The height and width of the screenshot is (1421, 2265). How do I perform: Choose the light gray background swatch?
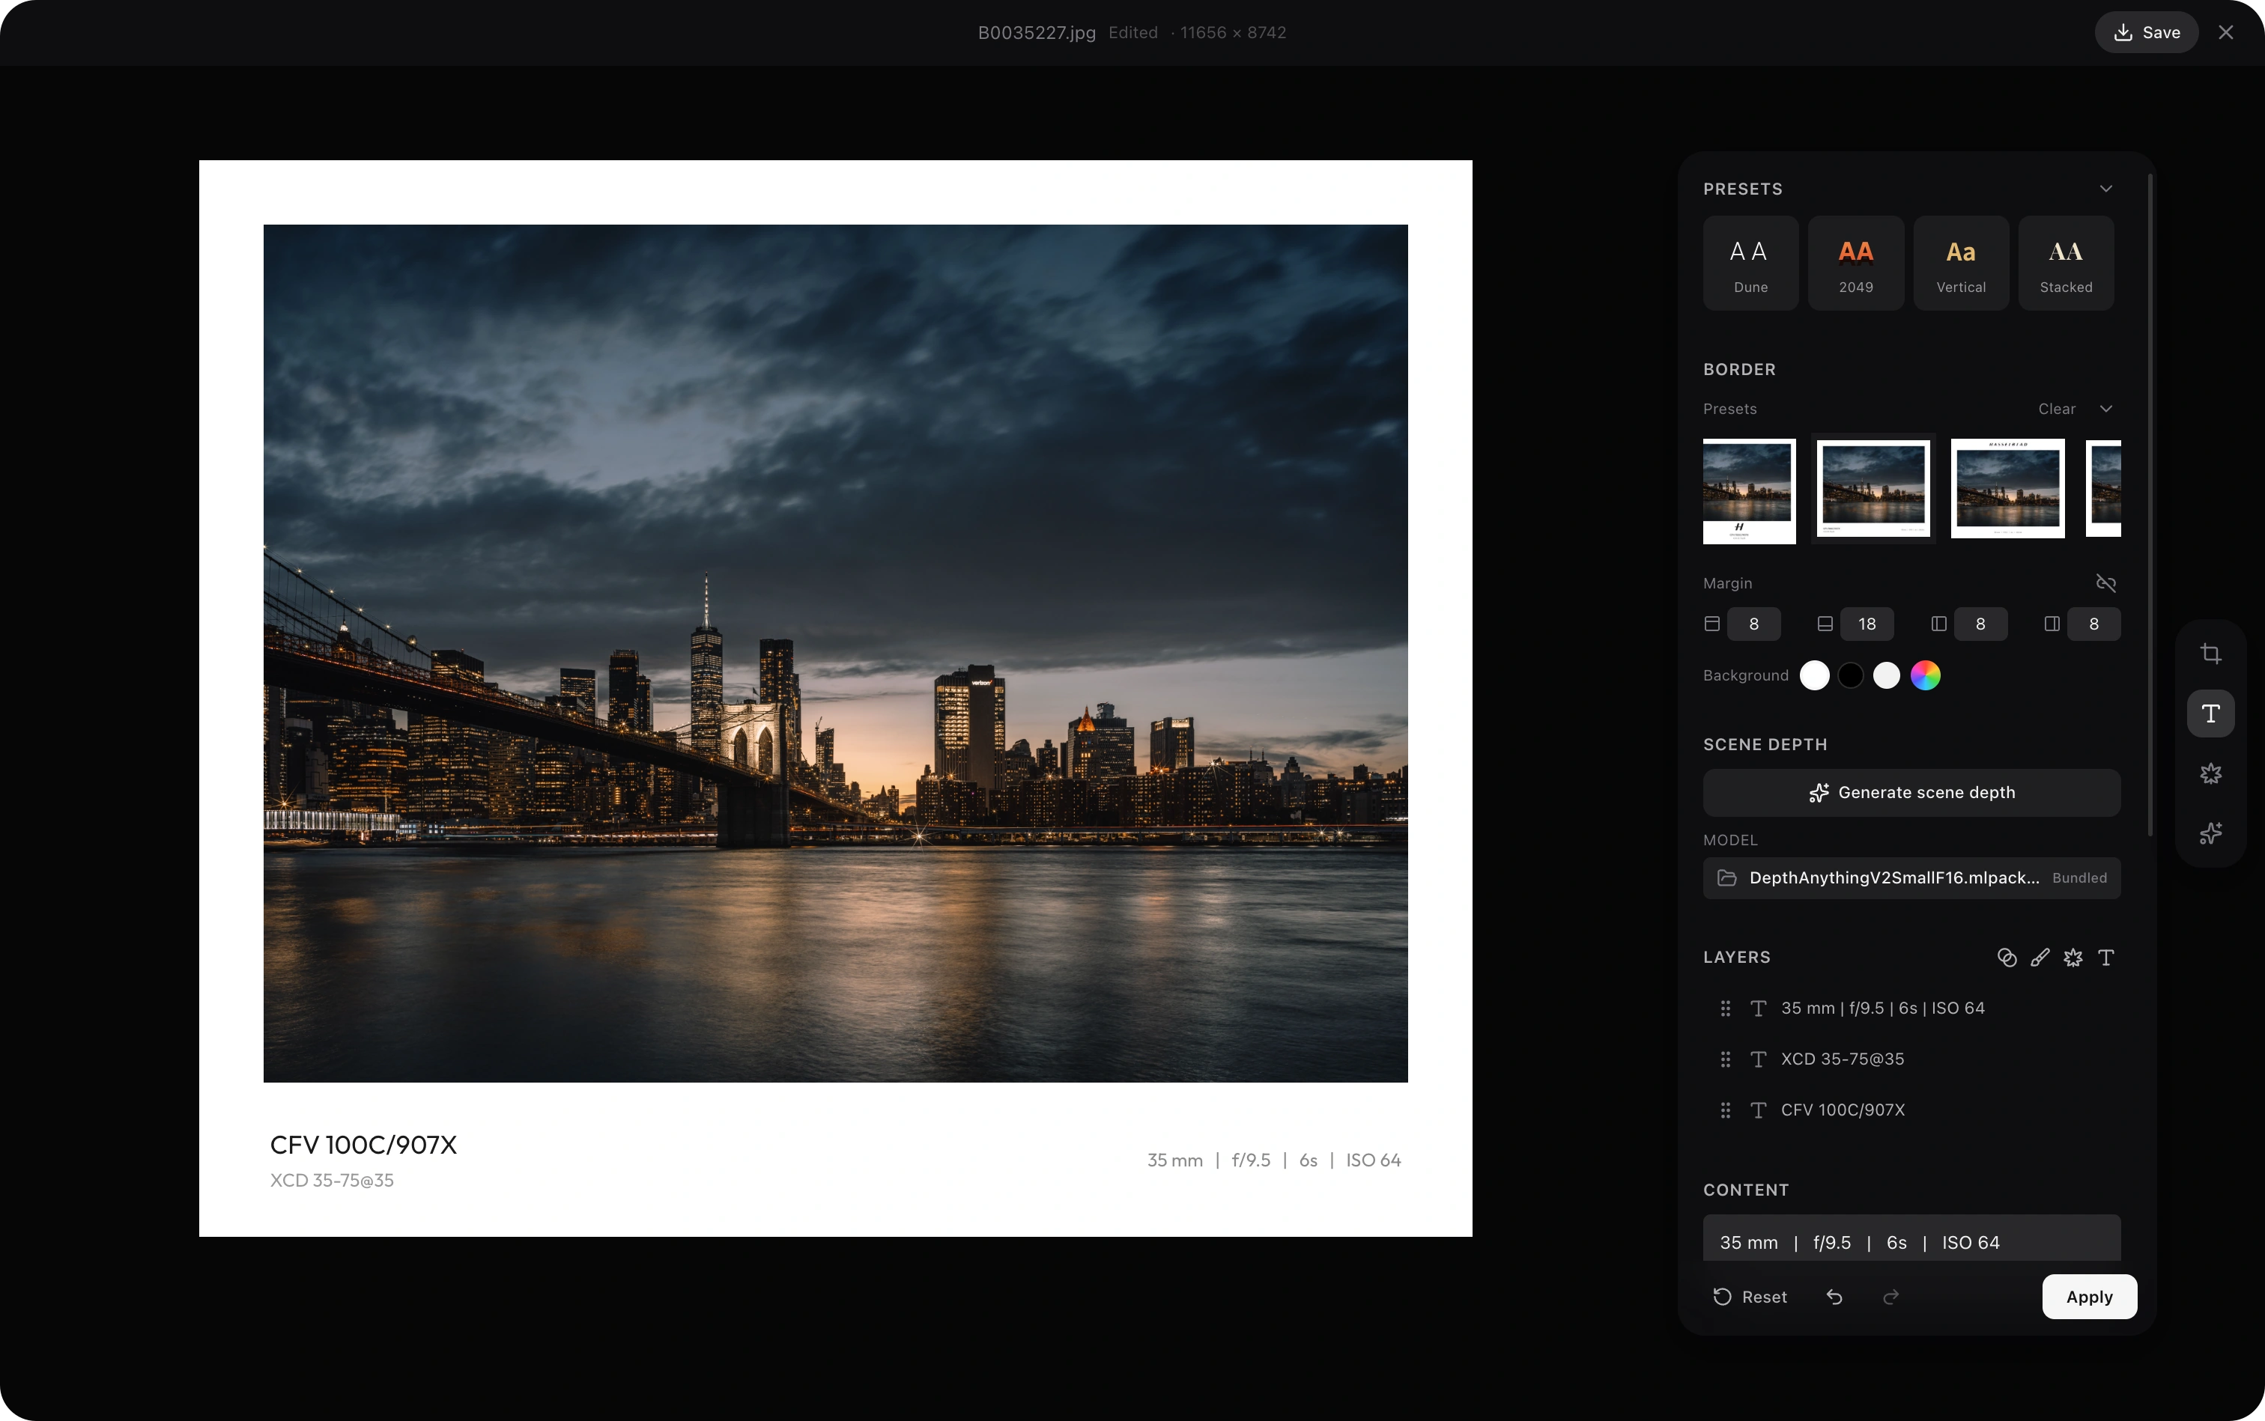coord(1886,676)
